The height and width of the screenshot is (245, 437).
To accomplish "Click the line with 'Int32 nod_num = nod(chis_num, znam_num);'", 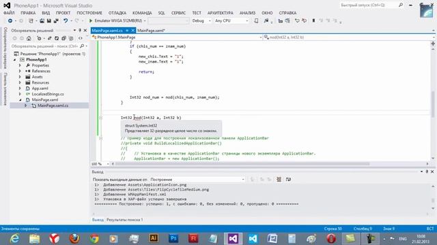I will [x=175, y=97].
